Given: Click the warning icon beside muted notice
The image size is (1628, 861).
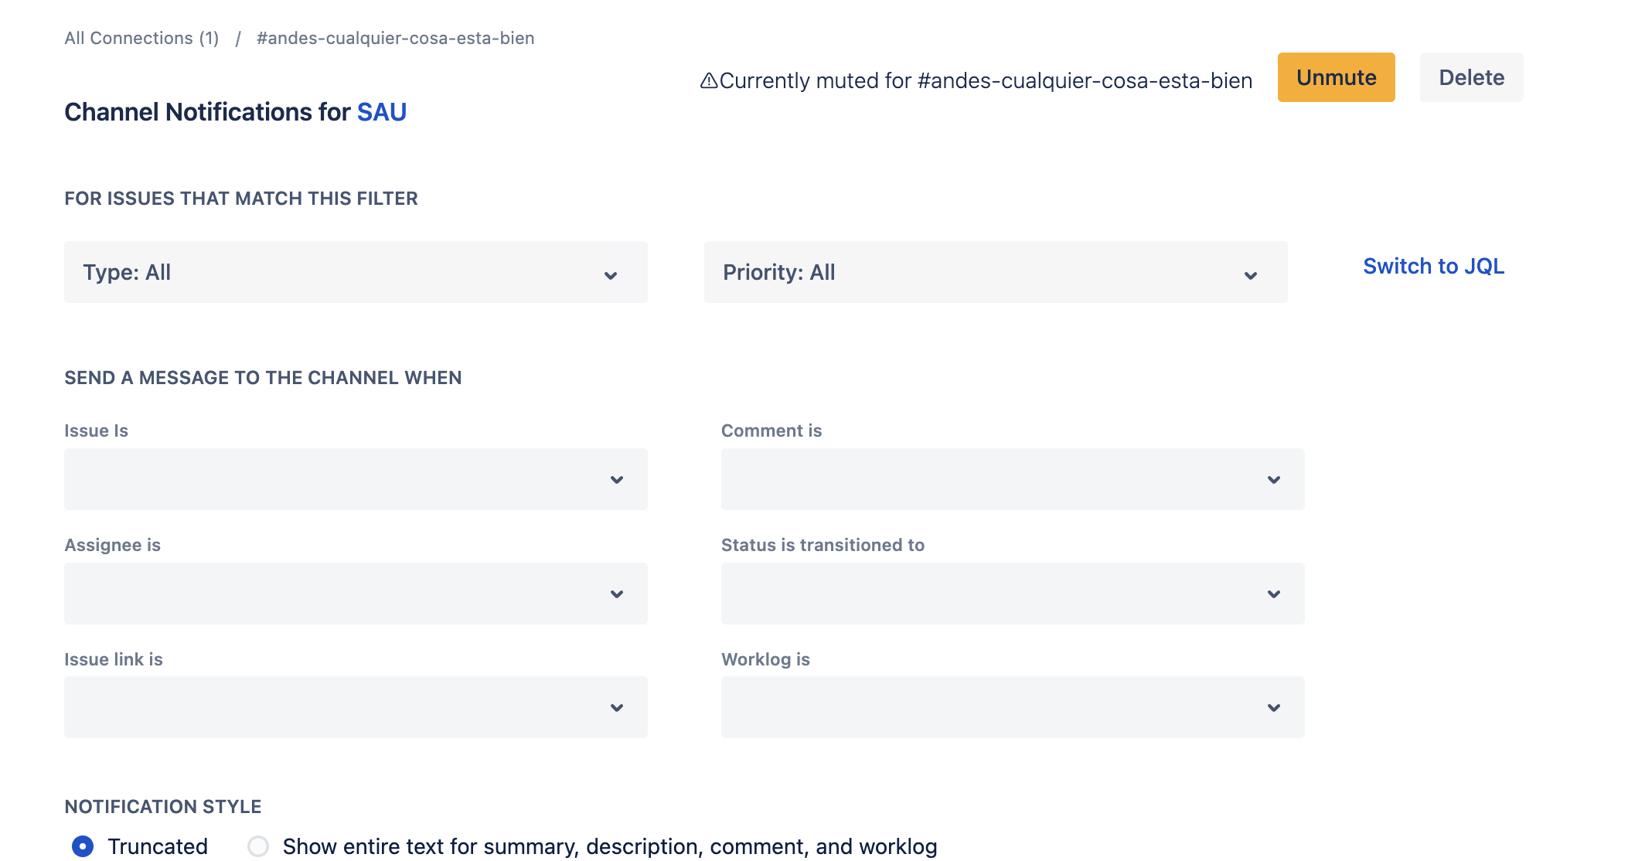Looking at the screenshot, I should pos(708,80).
